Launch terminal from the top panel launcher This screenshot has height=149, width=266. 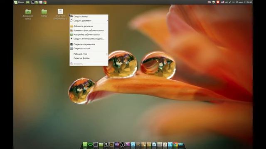(33, 2)
